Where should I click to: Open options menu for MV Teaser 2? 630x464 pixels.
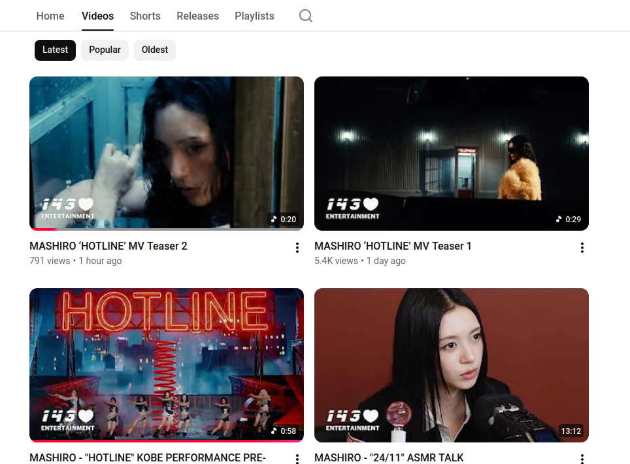(297, 248)
